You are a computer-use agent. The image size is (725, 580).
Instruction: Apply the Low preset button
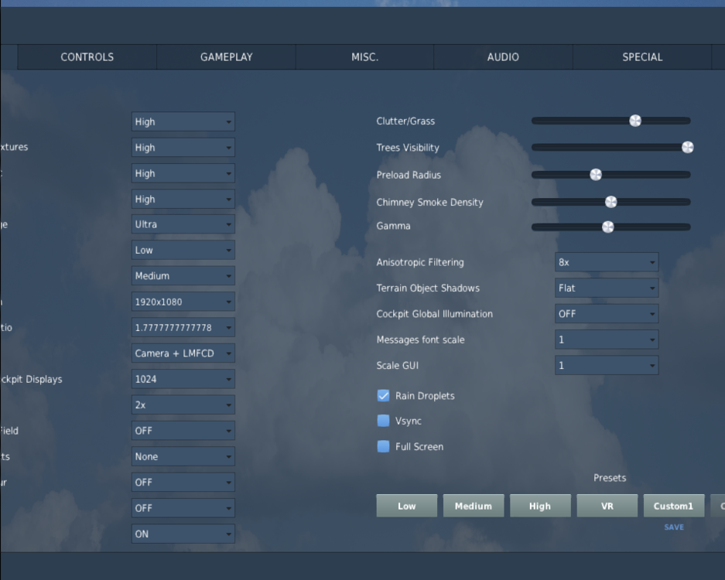(x=406, y=506)
